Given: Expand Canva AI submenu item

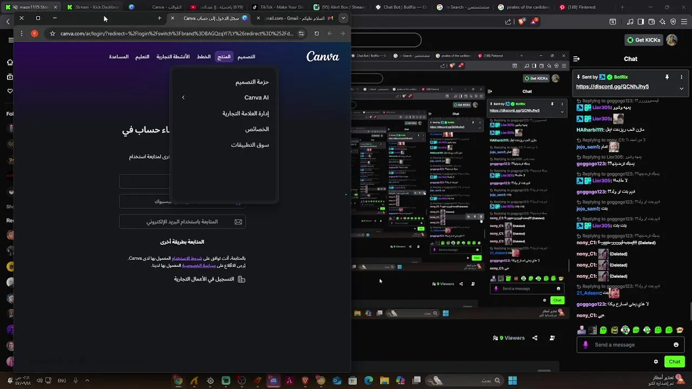Looking at the screenshot, I should 224,98.
